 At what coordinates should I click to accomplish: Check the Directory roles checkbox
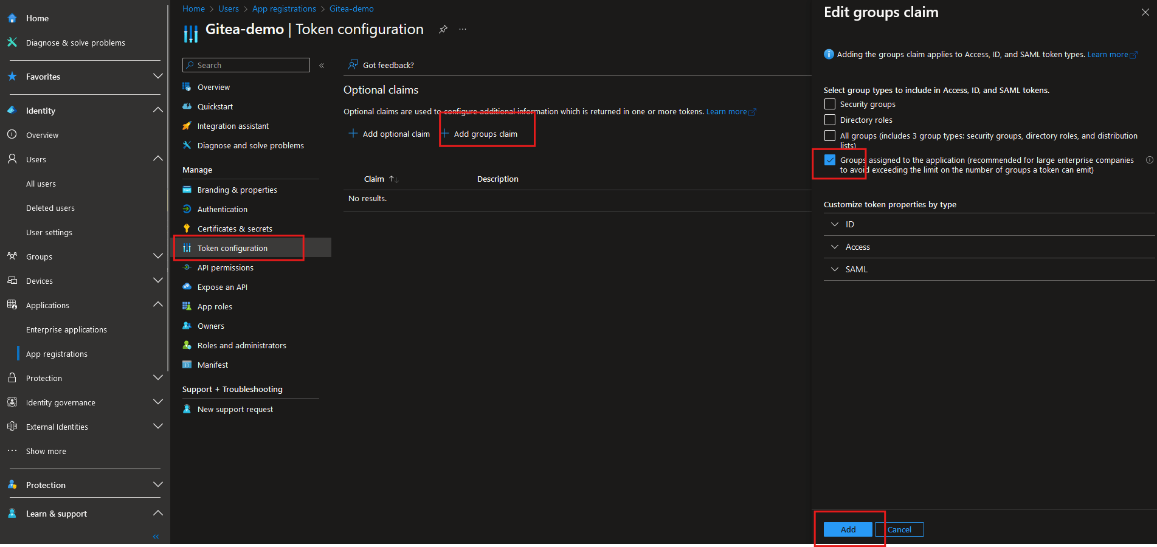pos(830,120)
